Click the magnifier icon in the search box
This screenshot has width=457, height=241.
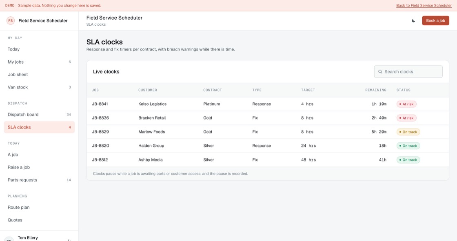click(380, 72)
